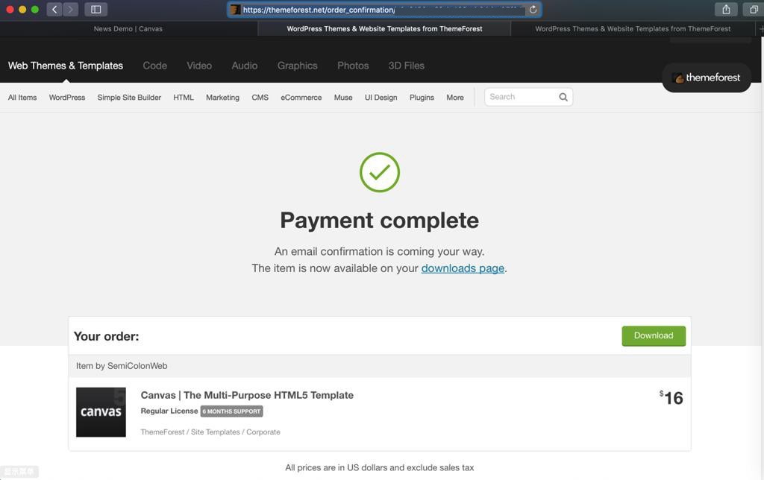Open the Share icon in the toolbar
Image resolution: width=764 pixels, height=480 pixels.
(x=726, y=9)
